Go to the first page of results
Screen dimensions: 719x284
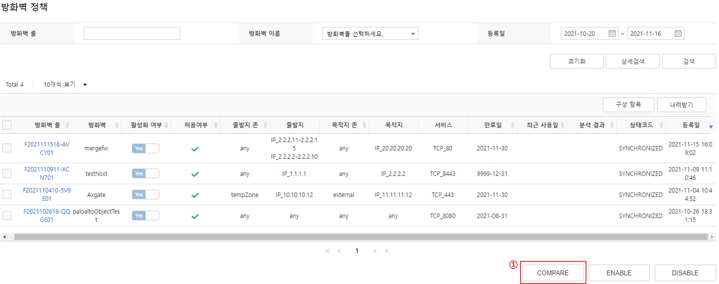click(327, 251)
